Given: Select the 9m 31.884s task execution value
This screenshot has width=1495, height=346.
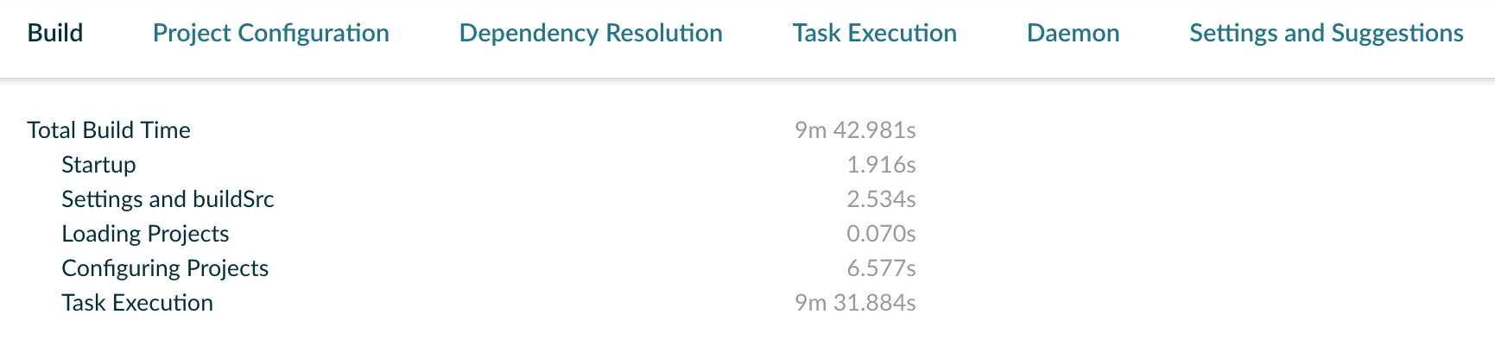Looking at the screenshot, I should [x=855, y=303].
